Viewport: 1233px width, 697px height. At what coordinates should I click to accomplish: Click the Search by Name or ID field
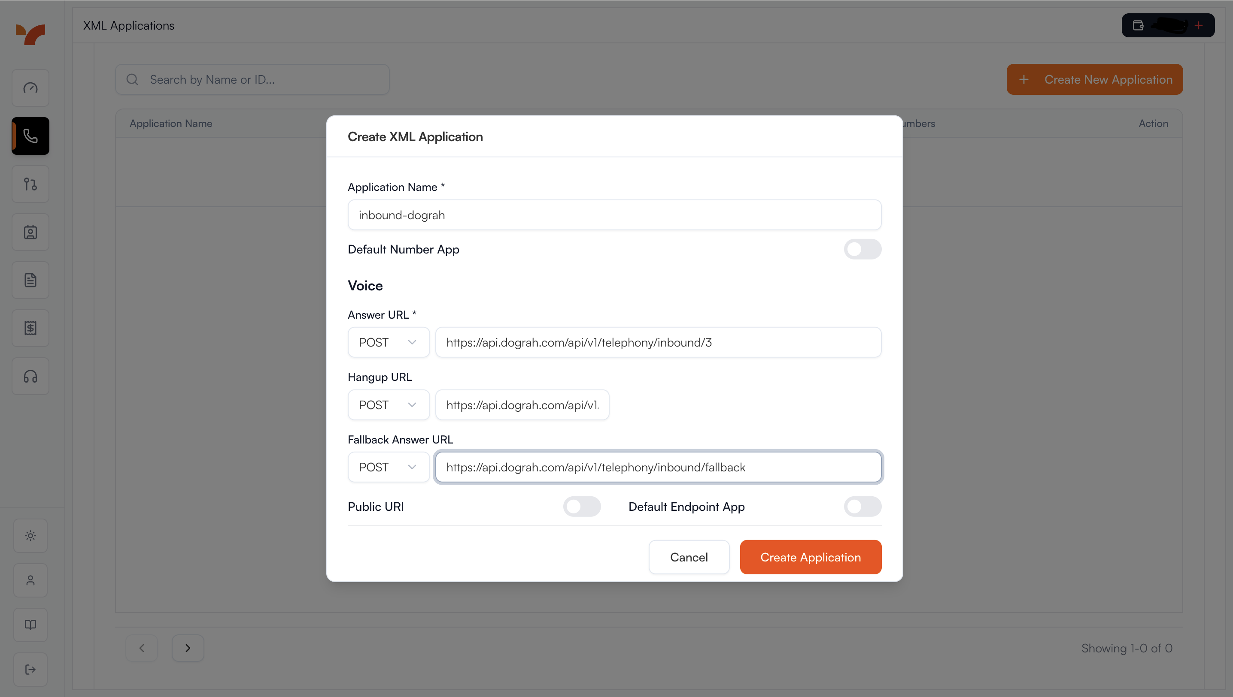point(252,79)
